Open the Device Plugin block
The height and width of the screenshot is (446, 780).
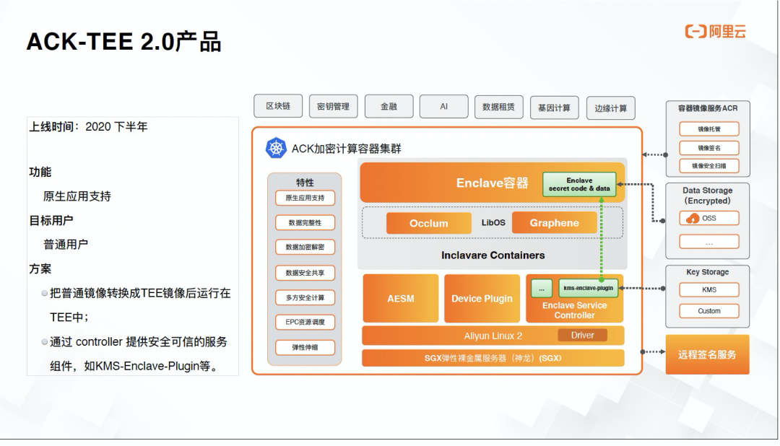pos(482,298)
